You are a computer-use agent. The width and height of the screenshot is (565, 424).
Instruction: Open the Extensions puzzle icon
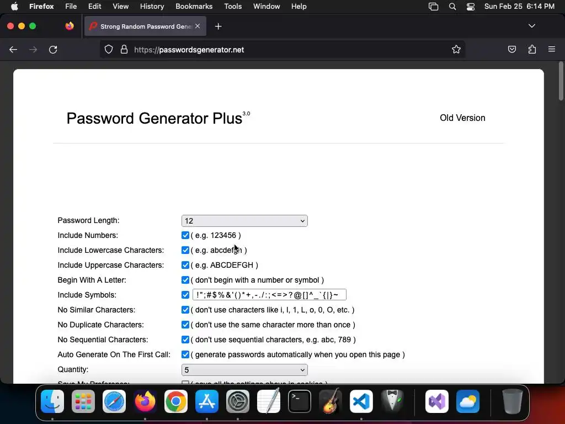tap(532, 49)
